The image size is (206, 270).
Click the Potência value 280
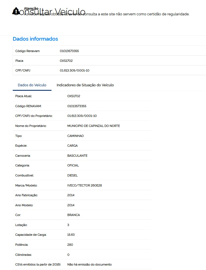point(70,245)
